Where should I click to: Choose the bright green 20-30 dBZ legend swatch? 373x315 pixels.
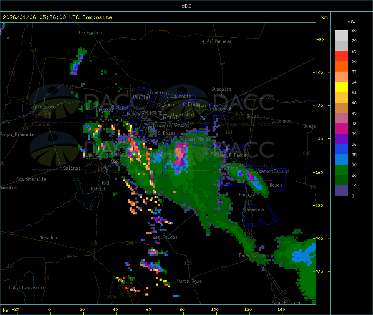click(x=342, y=170)
